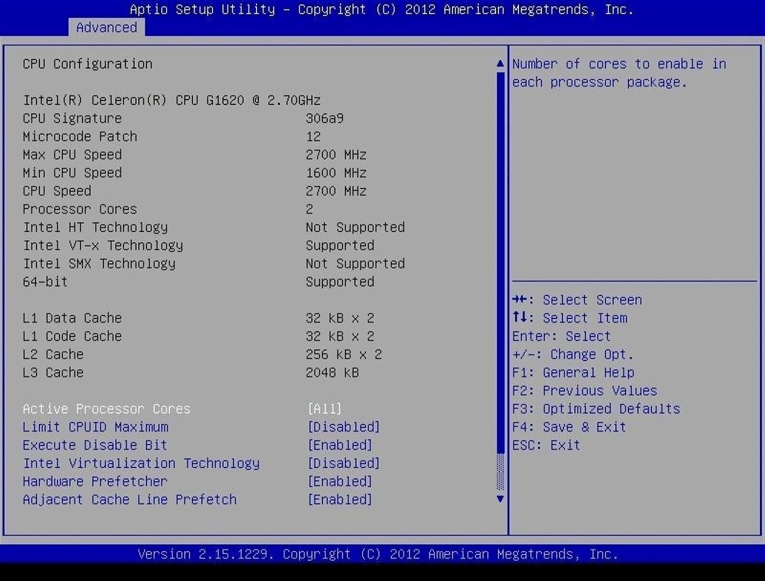Screen dimensions: 765x581
Task: Click the ESC: Exit hint
Action: [546, 445]
